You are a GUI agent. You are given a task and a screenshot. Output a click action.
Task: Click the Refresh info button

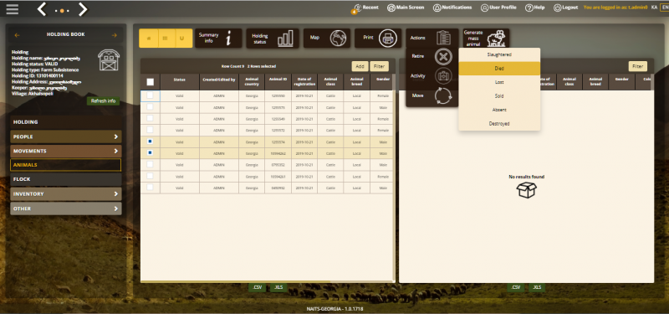[x=103, y=100]
